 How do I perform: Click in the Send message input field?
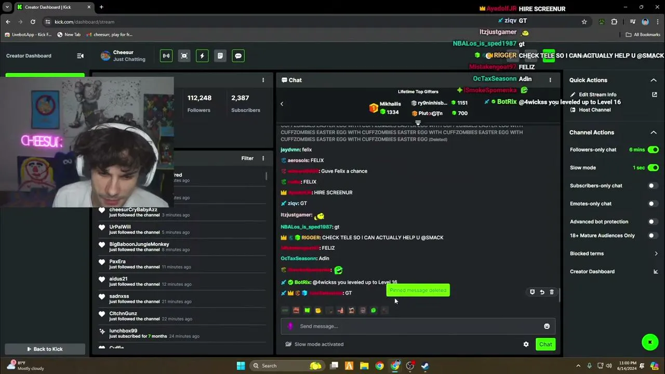click(418, 326)
